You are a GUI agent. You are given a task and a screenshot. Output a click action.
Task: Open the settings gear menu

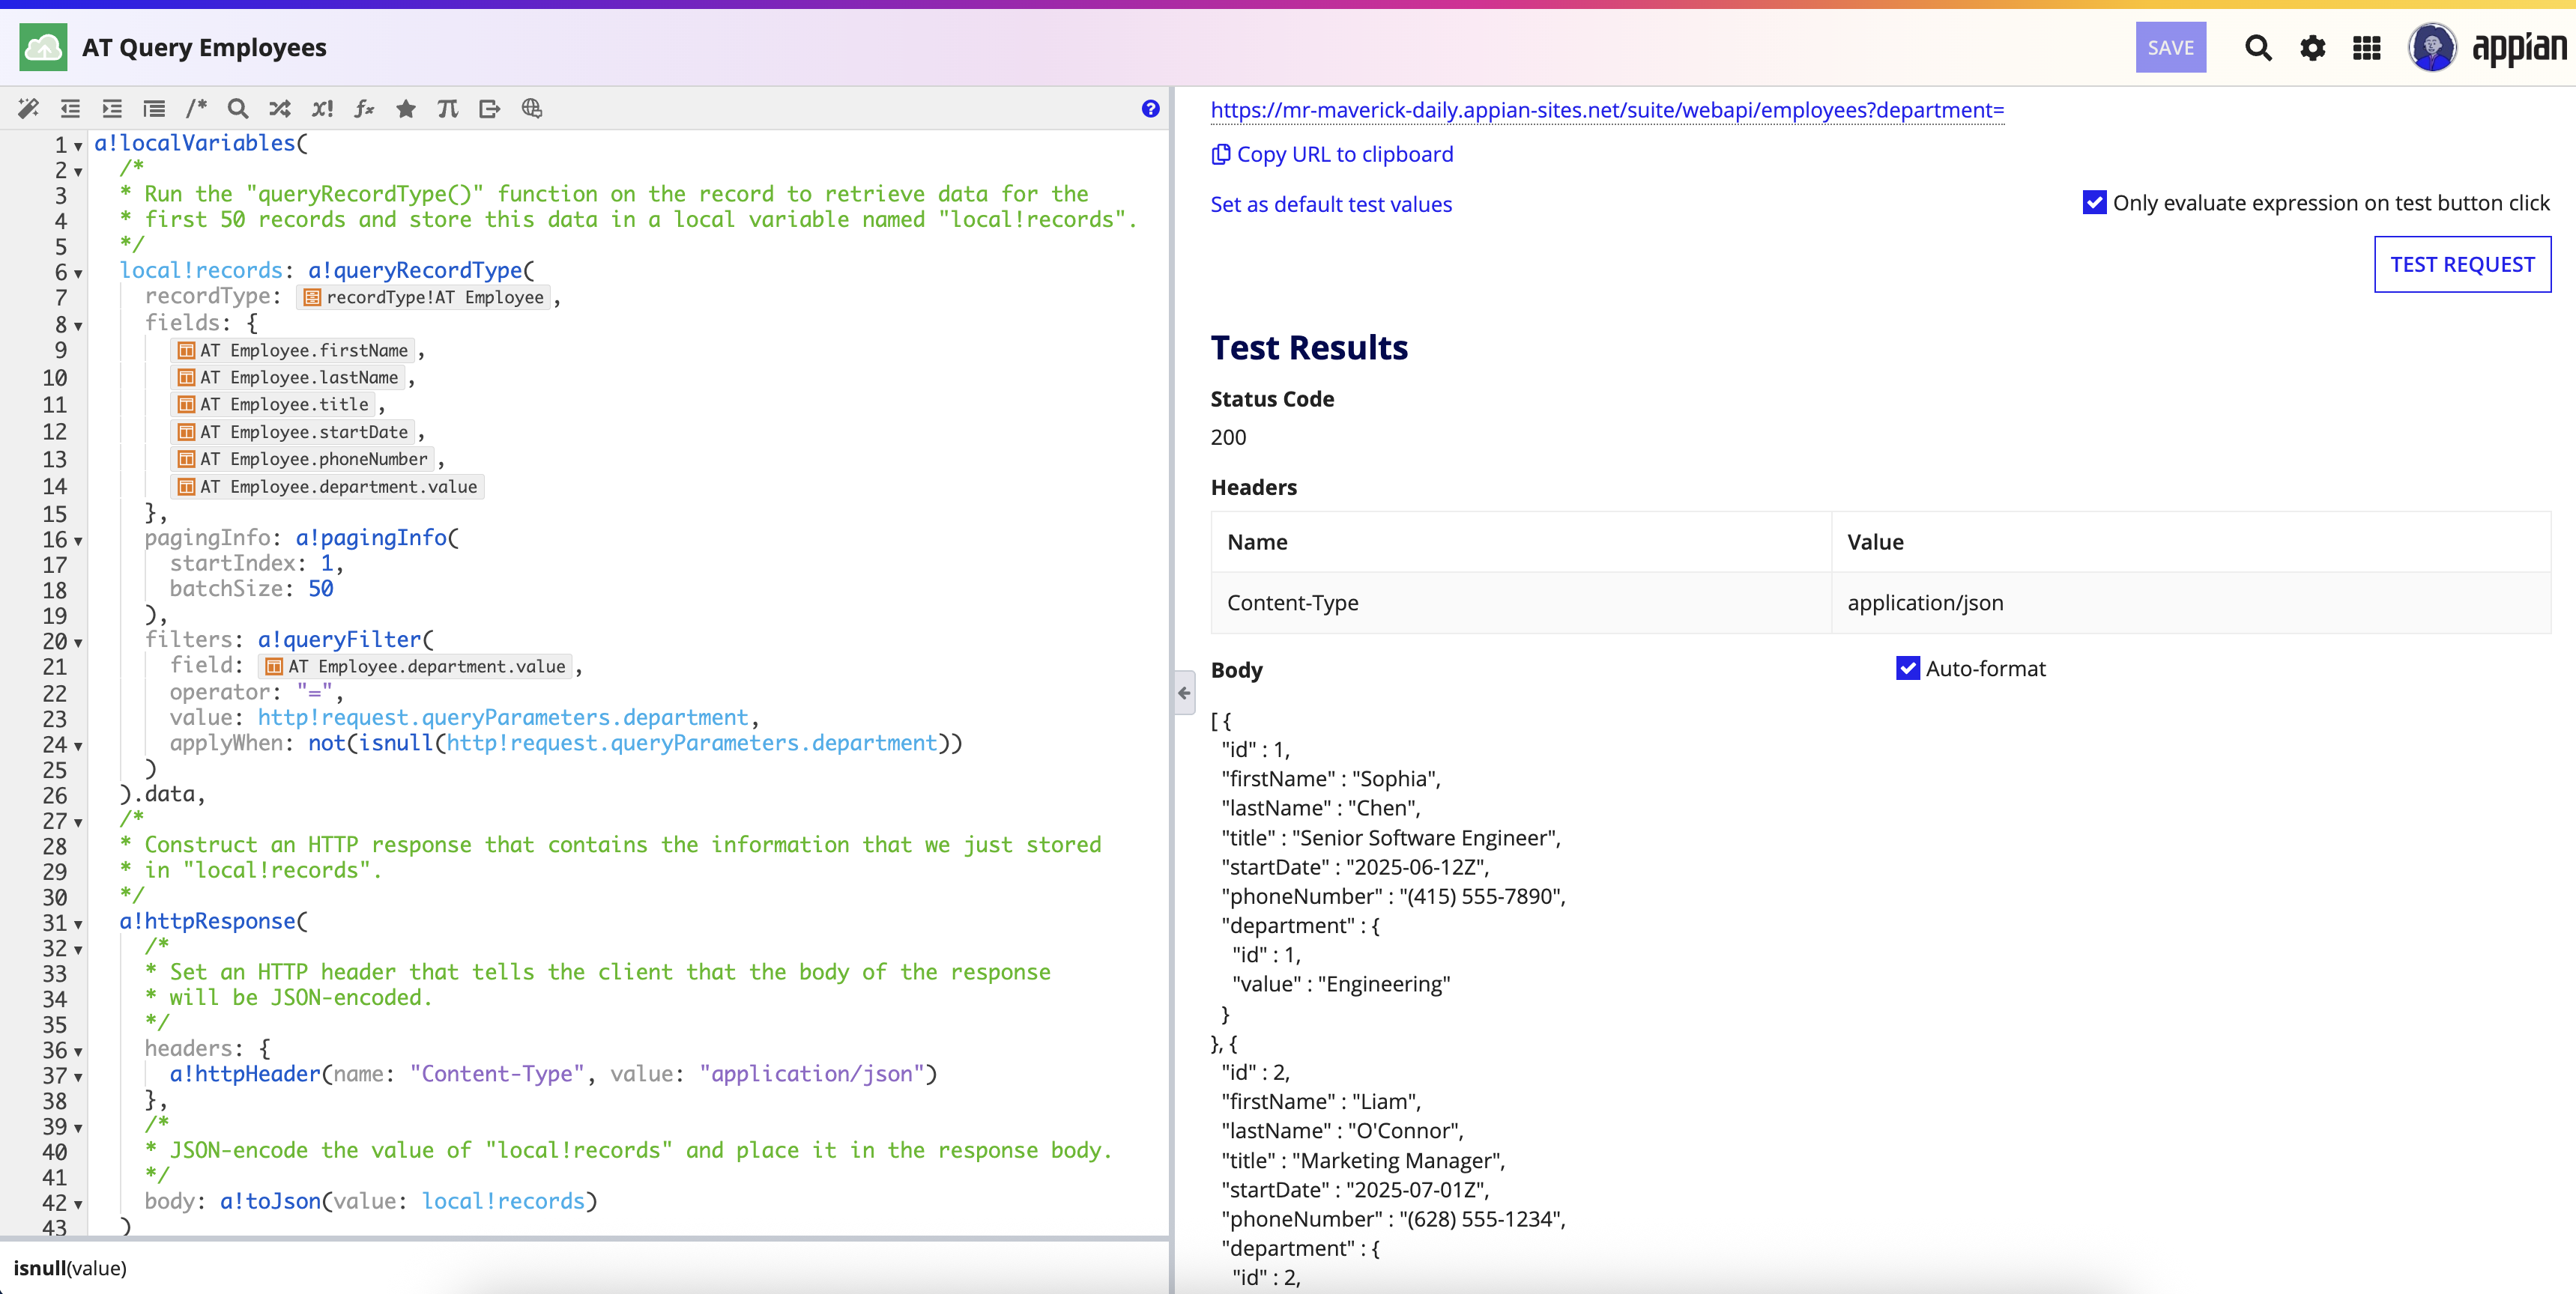pos(2312,47)
